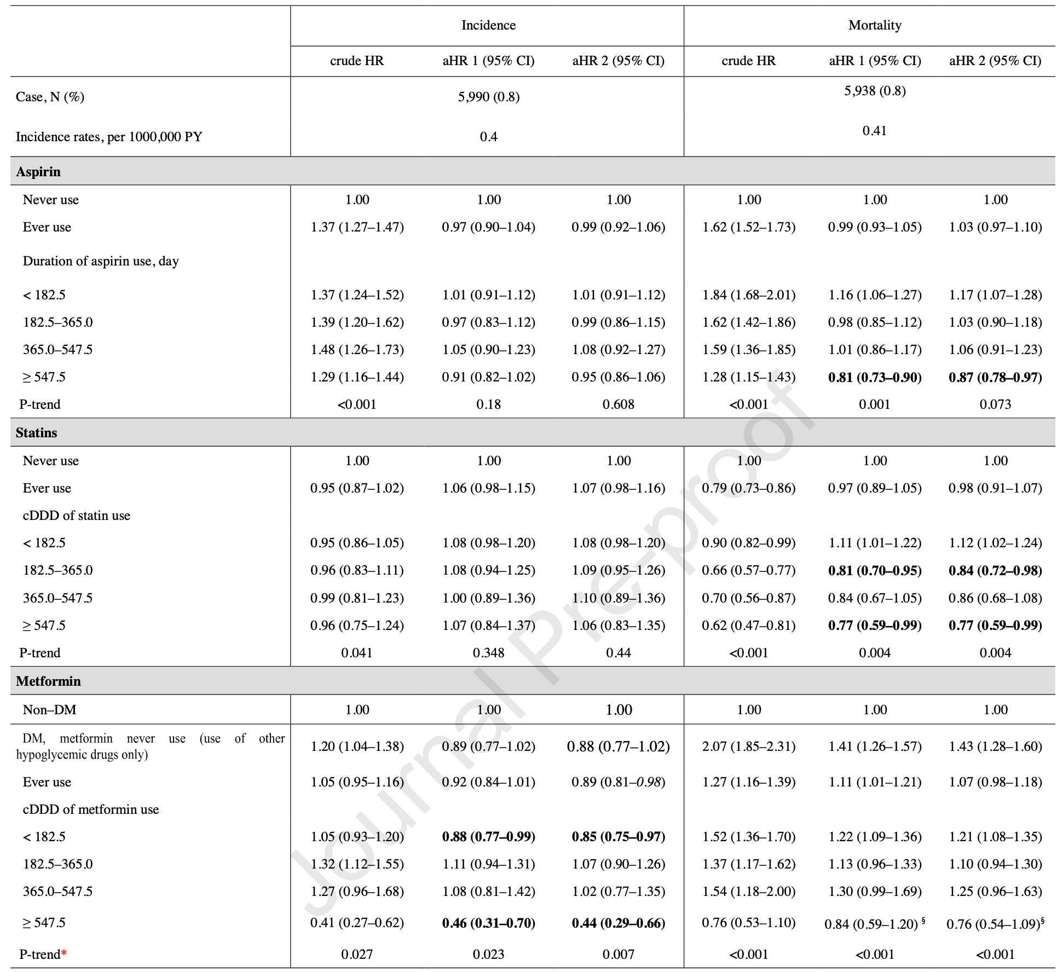Click the 'Incidence rates, per 1000,000 PY' label
Screen dimensions: 1063x972
[109, 137]
